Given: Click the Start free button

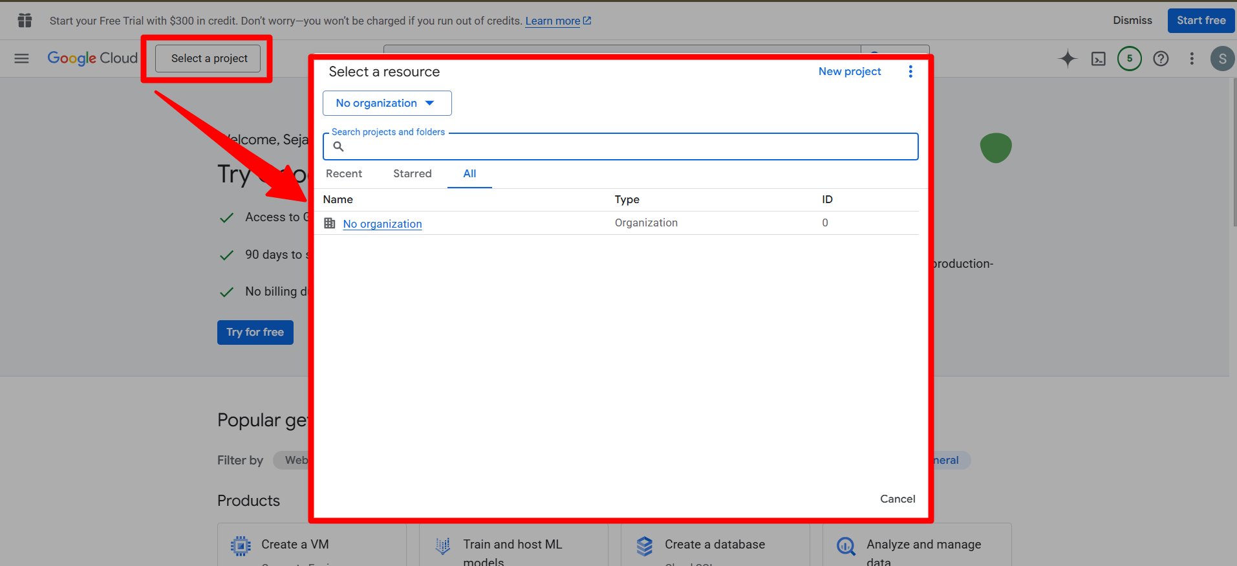Looking at the screenshot, I should 1201,21.
